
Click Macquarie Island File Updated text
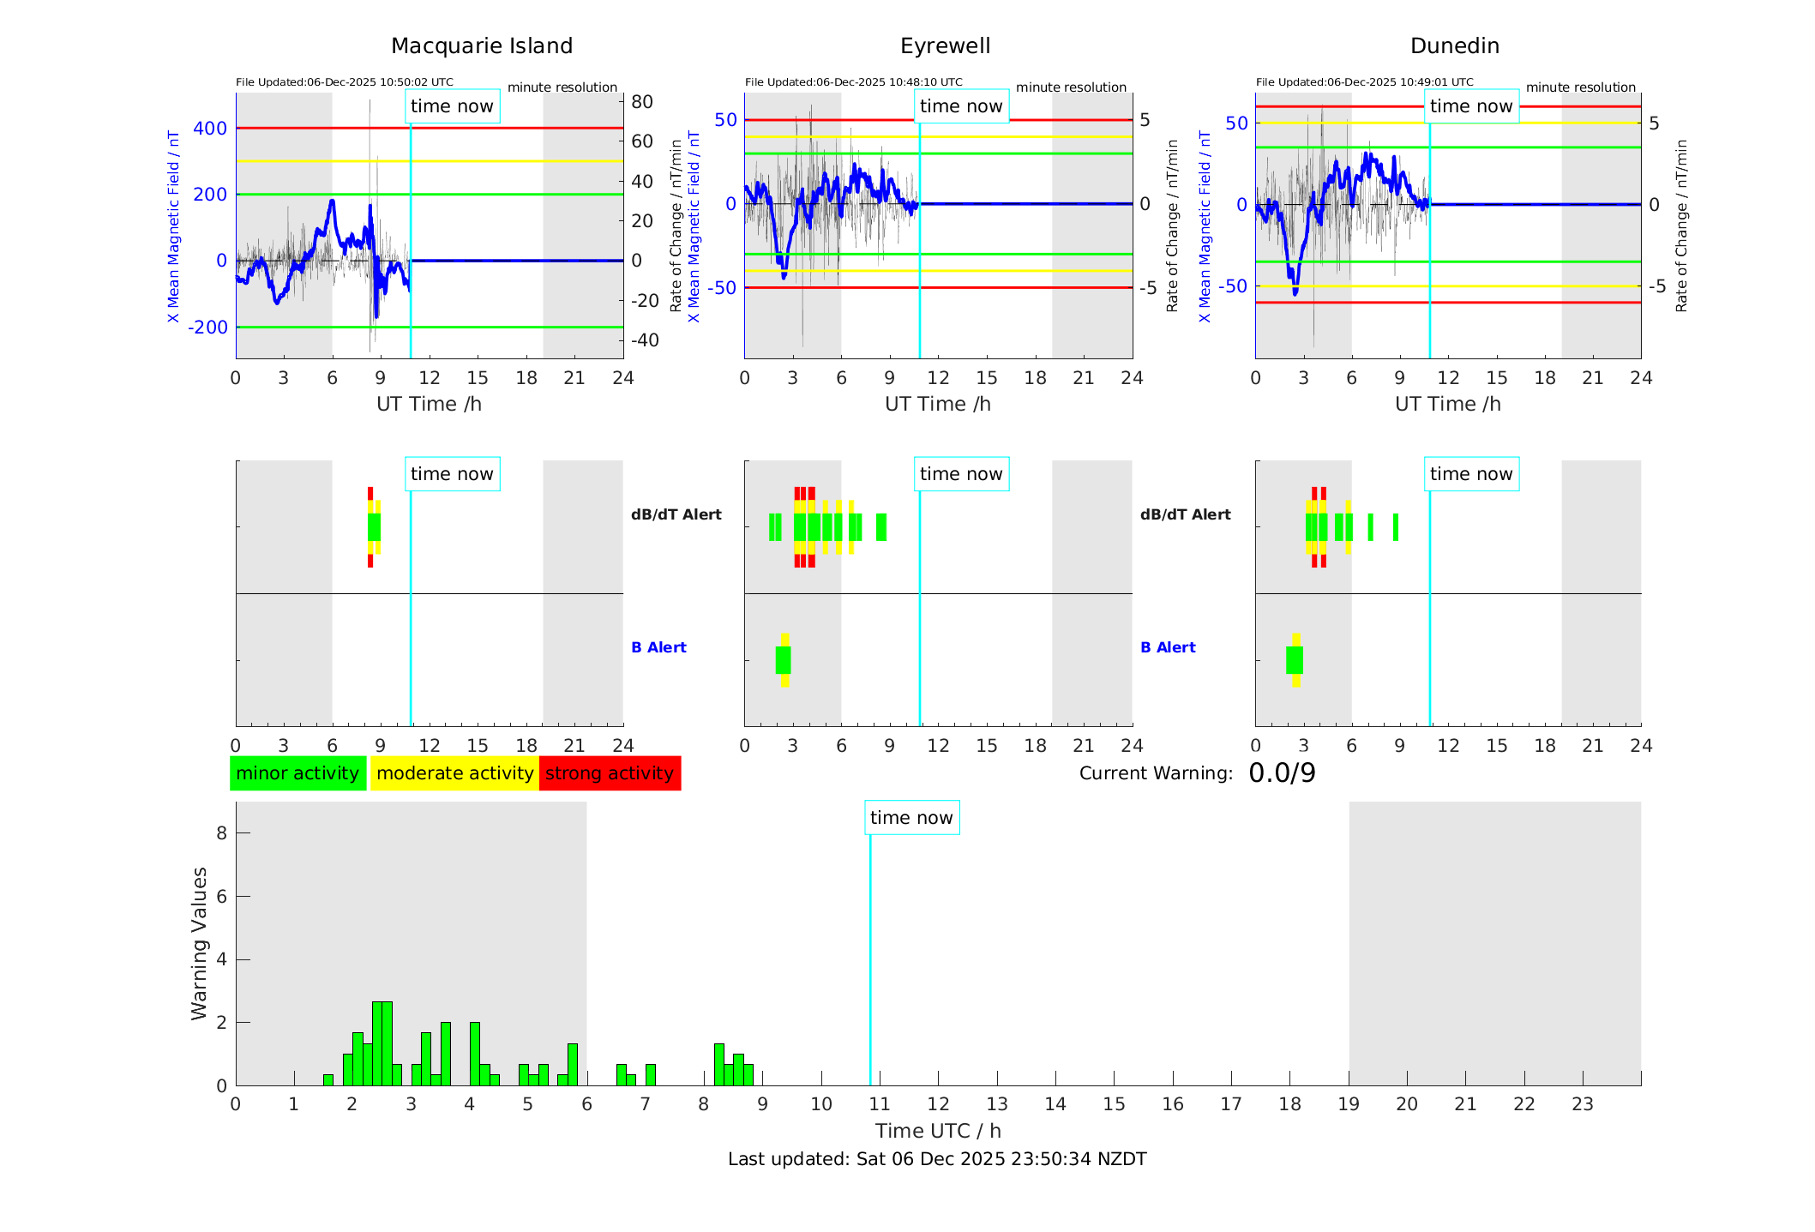click(344, 82)
